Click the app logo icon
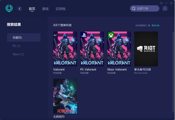Image resolution: width=175 pixels, height=120 pixels. coord(9,8)
